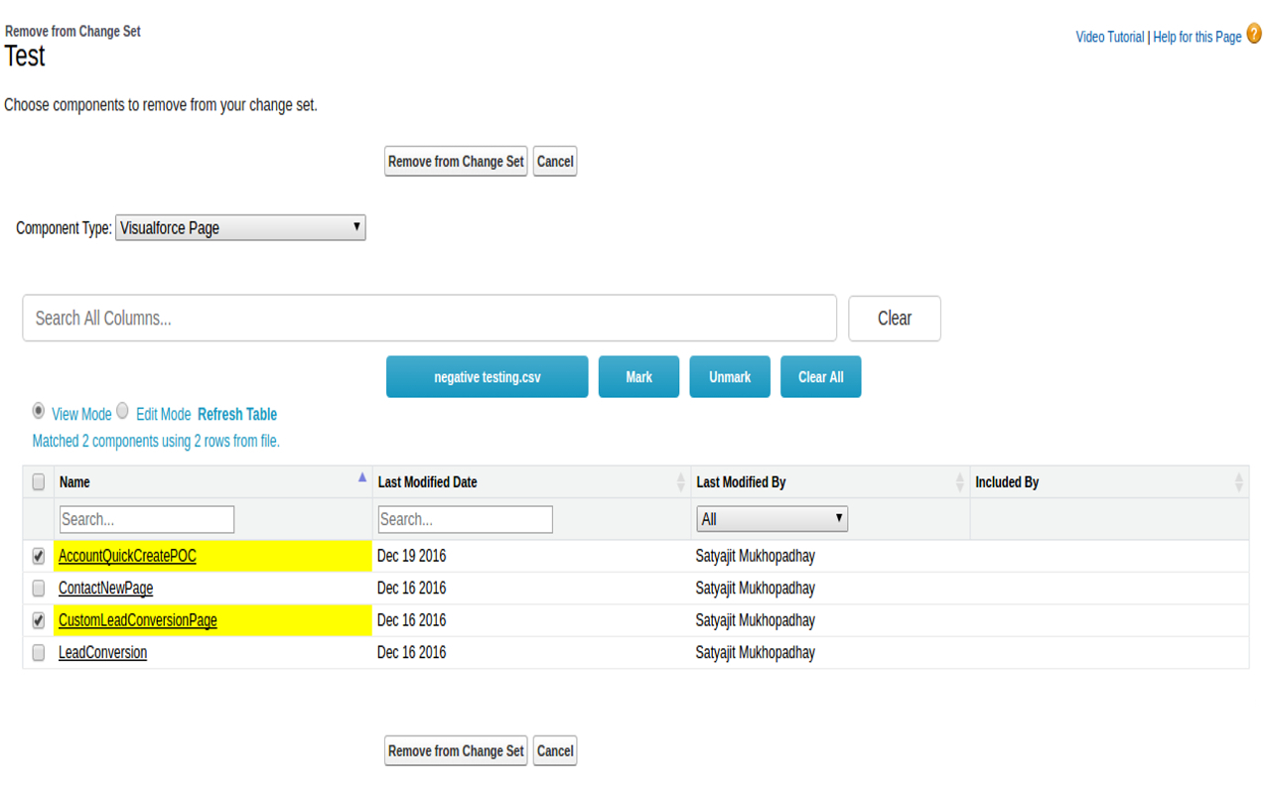Click the bottom Cancel button
Screen dimensions: 1271x794
[555, 751]
